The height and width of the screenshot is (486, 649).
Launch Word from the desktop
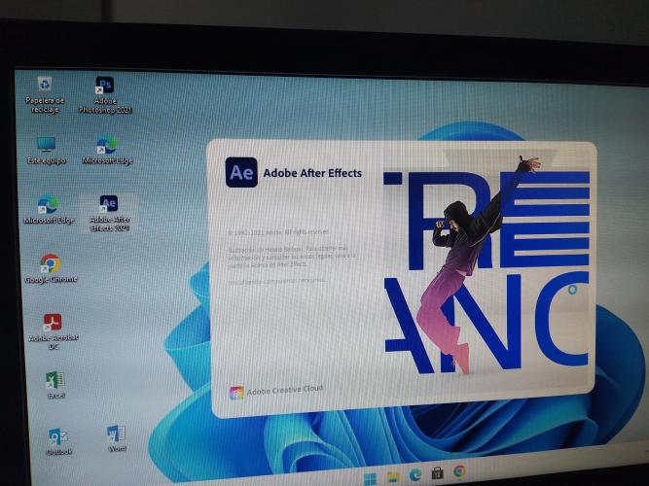(x=117, y=438)
